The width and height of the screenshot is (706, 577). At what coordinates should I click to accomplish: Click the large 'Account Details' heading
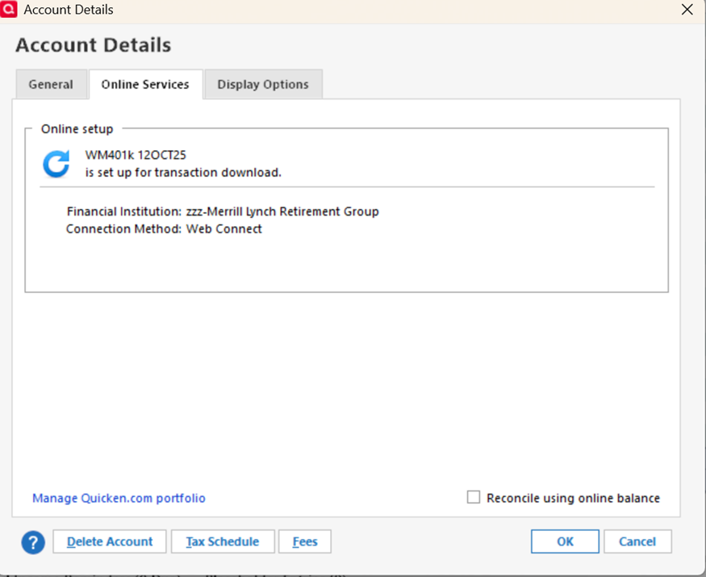point(94,45)
